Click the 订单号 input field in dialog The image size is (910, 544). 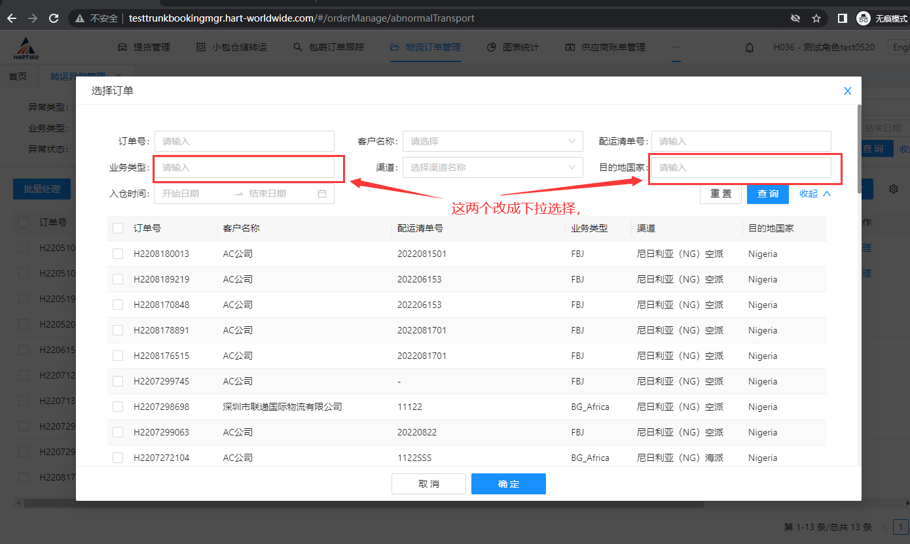[244, 141]
